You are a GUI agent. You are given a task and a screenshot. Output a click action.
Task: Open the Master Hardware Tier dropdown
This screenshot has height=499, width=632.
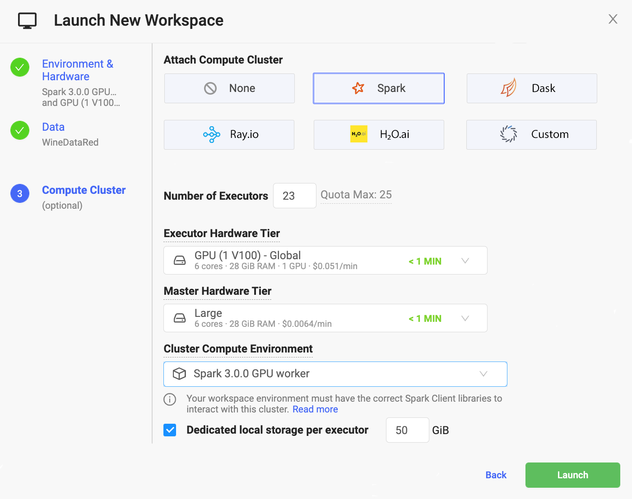coord(465,318)
